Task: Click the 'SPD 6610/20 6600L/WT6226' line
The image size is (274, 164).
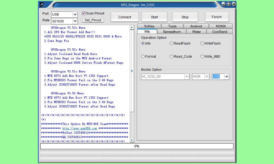Action: [x=83, y=36]
